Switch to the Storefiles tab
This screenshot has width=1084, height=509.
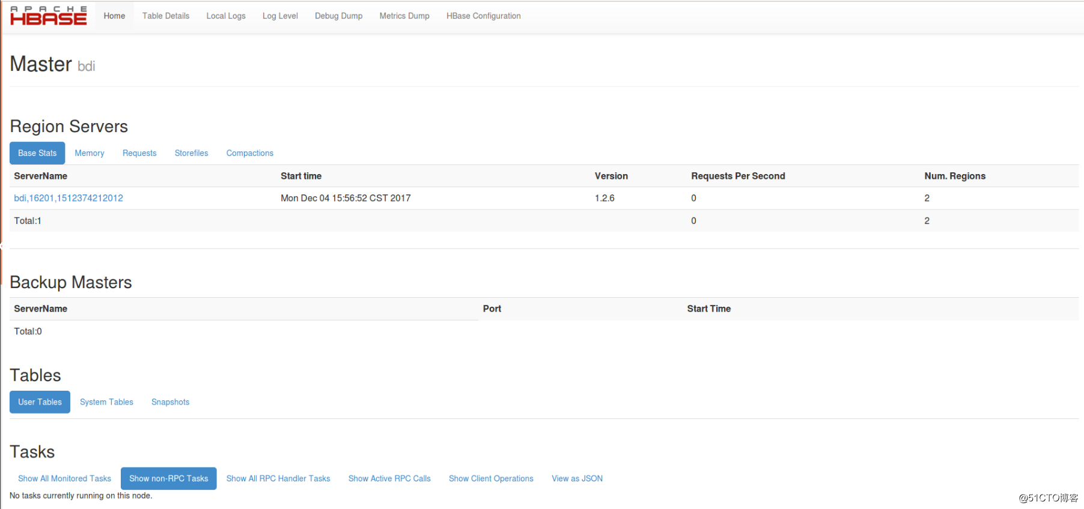pos(192,153)
